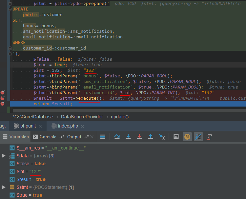This screenshot has width=246, height=199.
Task: Click $stmt object icon in Variables
Action: tap(12, 187)
